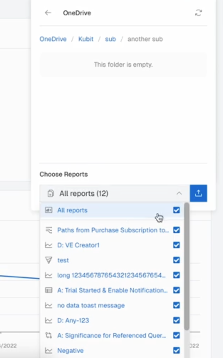Uncheck A: Trial Started & Enable Notification checkbox
Screen dimensions: 223x358
tap(177, 290)
